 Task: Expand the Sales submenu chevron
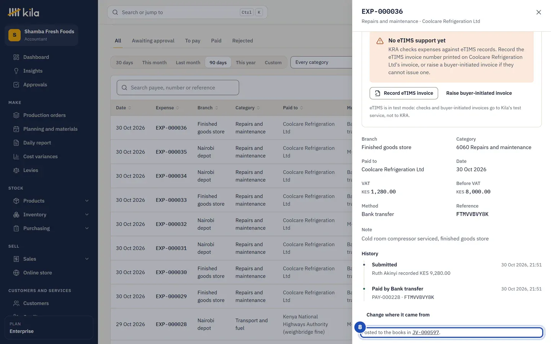(87, 259)
